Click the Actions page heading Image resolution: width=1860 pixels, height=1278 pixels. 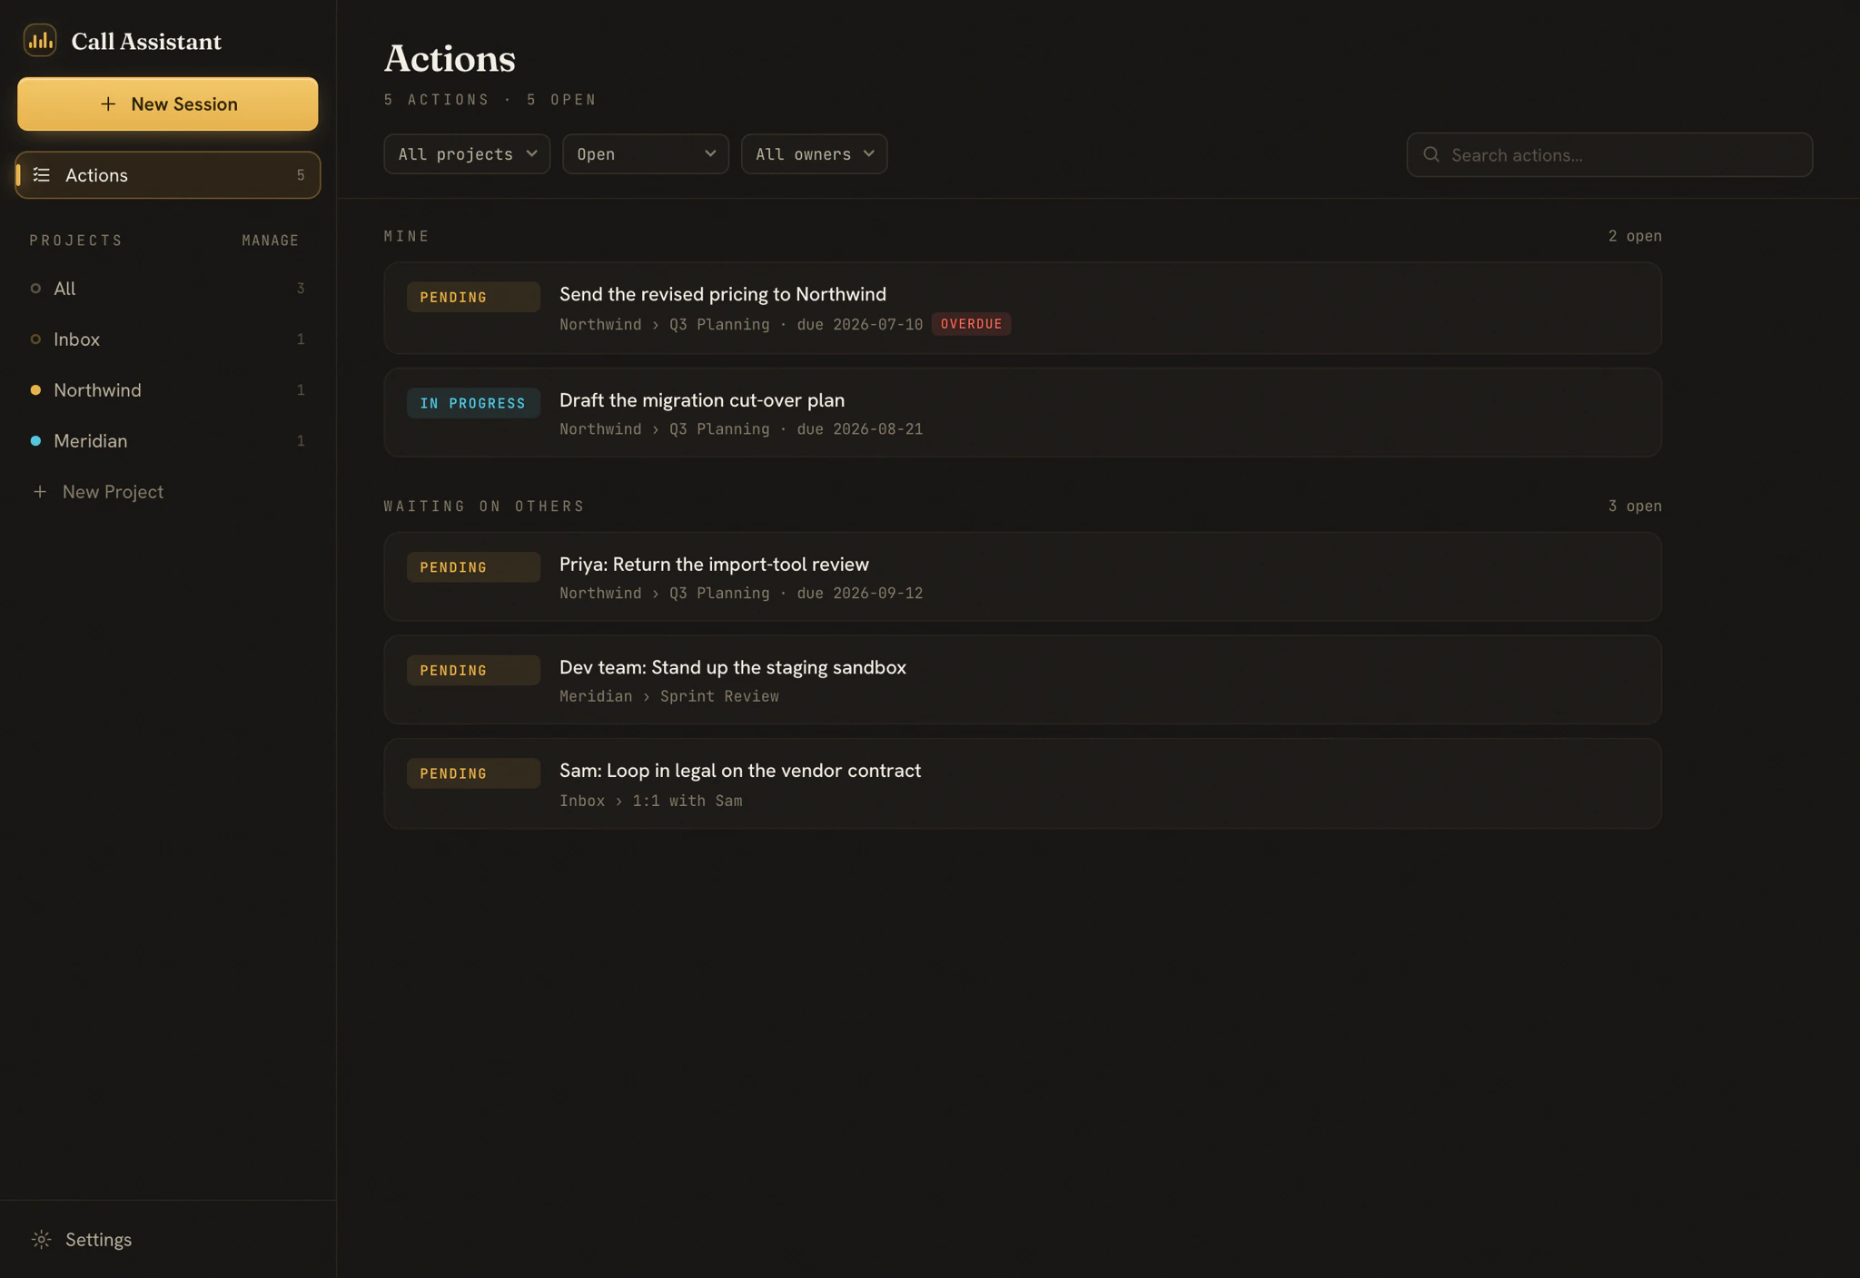450,59
